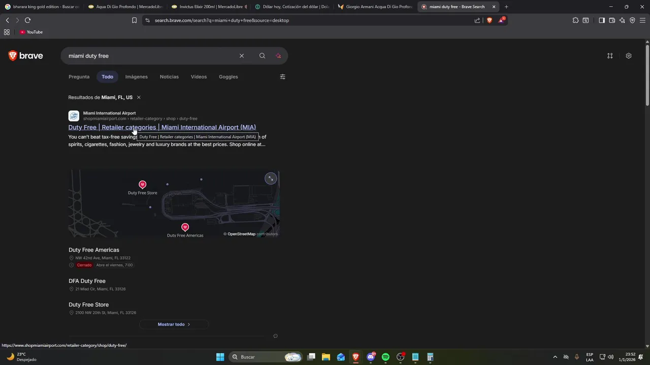Viewport: 650px width, 365px height.
Task: Select the Duty Free Americas map pin
Action: point(185,227)
